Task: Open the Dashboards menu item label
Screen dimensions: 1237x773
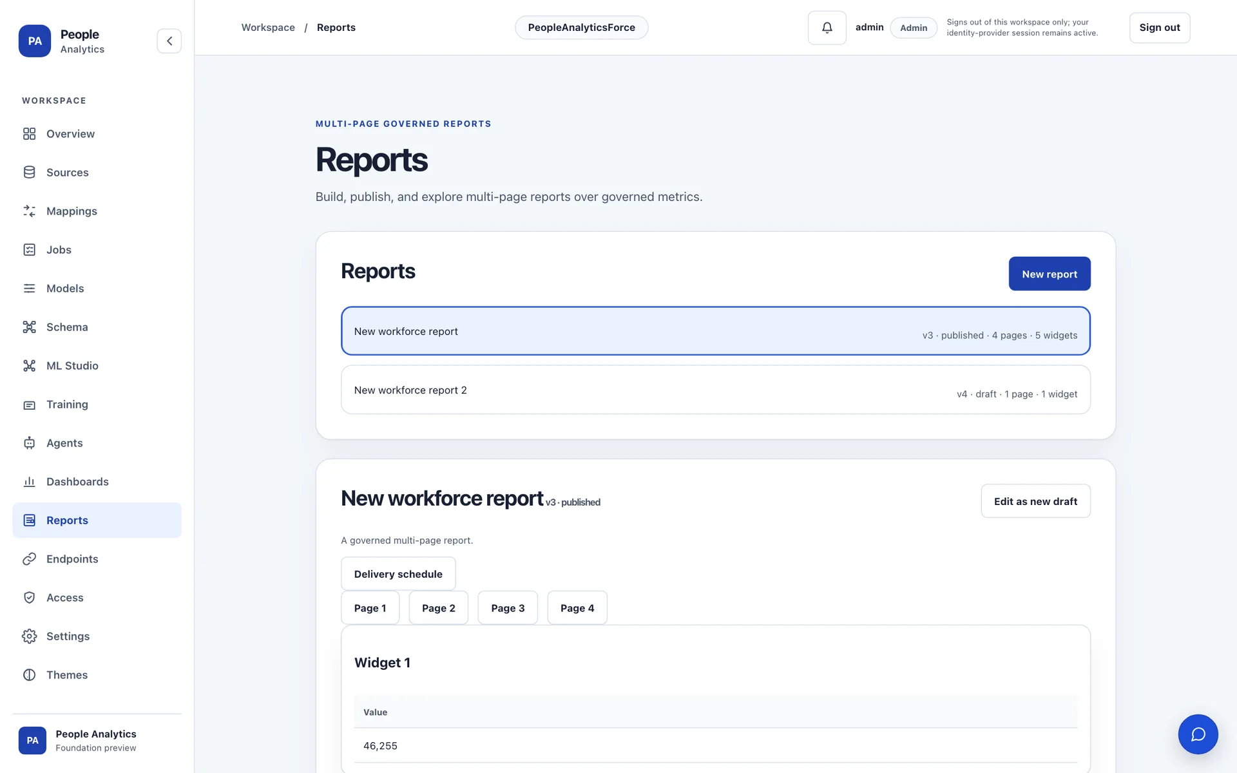Action: [77, 481]
